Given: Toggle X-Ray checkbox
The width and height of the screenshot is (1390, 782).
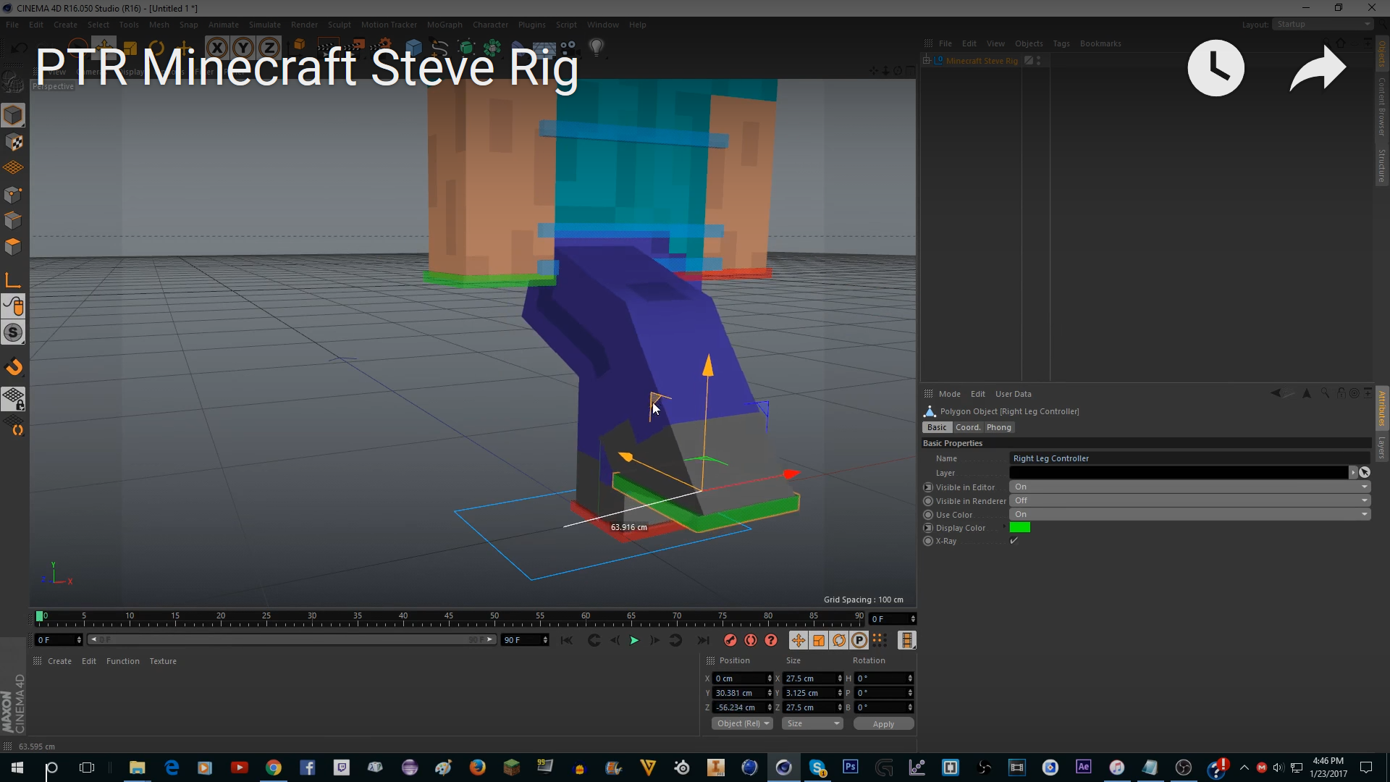Looking at the screenshot, I should (x=1014, y=541).
